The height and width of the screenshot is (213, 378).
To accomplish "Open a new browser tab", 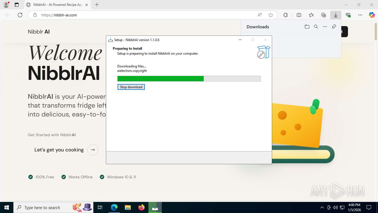I will point(97,5).
